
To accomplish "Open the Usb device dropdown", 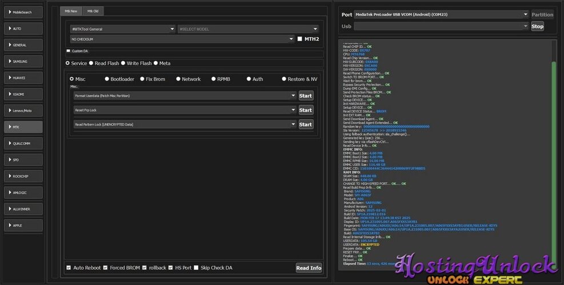I will click(x=441, y=26).
